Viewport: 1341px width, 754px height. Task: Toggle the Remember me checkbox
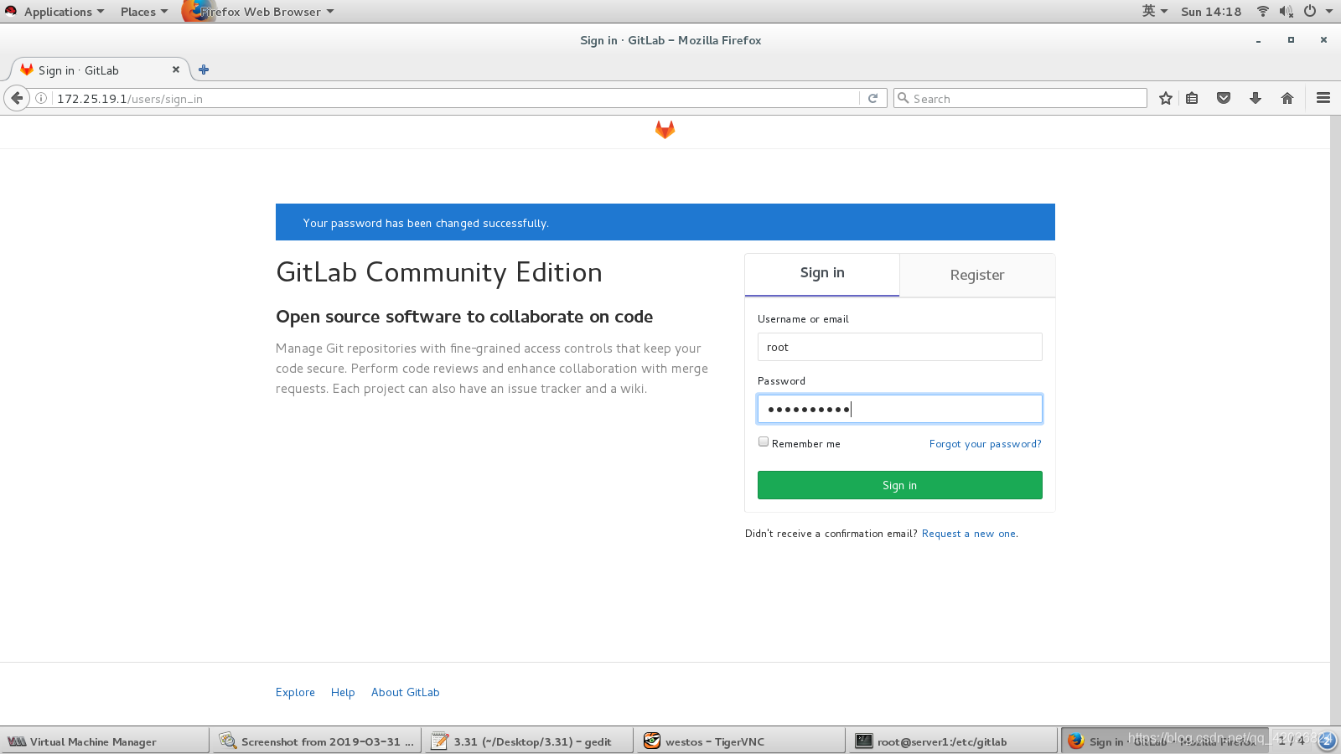(764, 442)
